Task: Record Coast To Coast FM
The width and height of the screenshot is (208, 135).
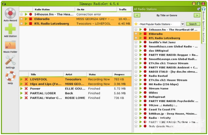Action: [x=145, y=109]
